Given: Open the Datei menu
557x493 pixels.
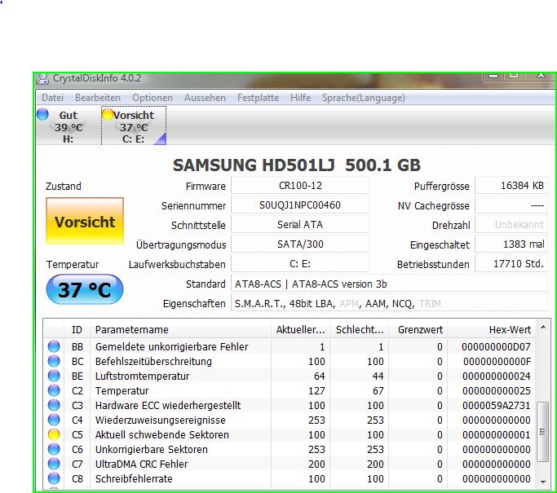Looking at the screenshot, I should pos(52,98).
